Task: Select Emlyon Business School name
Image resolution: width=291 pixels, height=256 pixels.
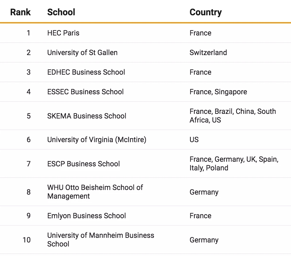Action: 87,216
